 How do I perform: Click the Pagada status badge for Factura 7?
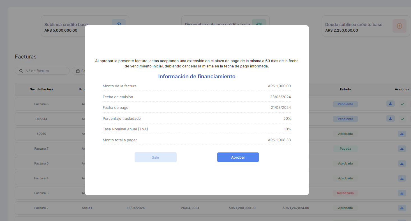click(x=345, y=149)
